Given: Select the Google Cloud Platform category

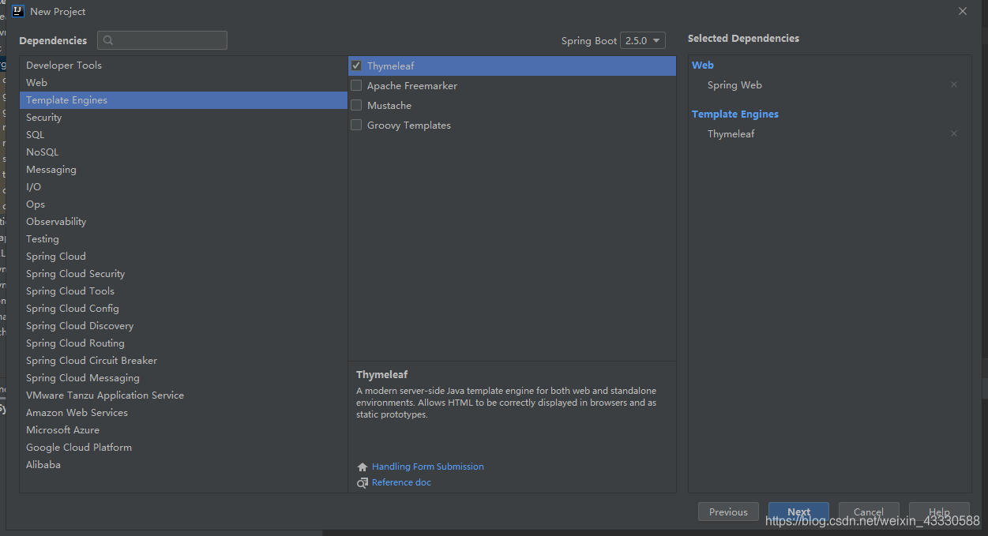Looking at the screenshot, I should (x=183, y=448).
